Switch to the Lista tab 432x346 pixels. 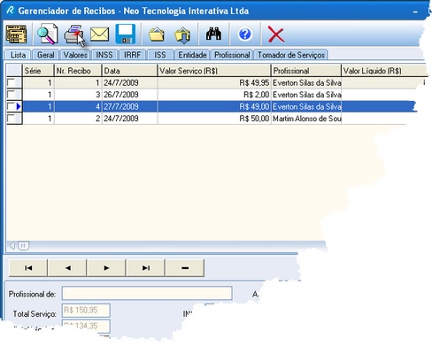click(x=18, y=55)
